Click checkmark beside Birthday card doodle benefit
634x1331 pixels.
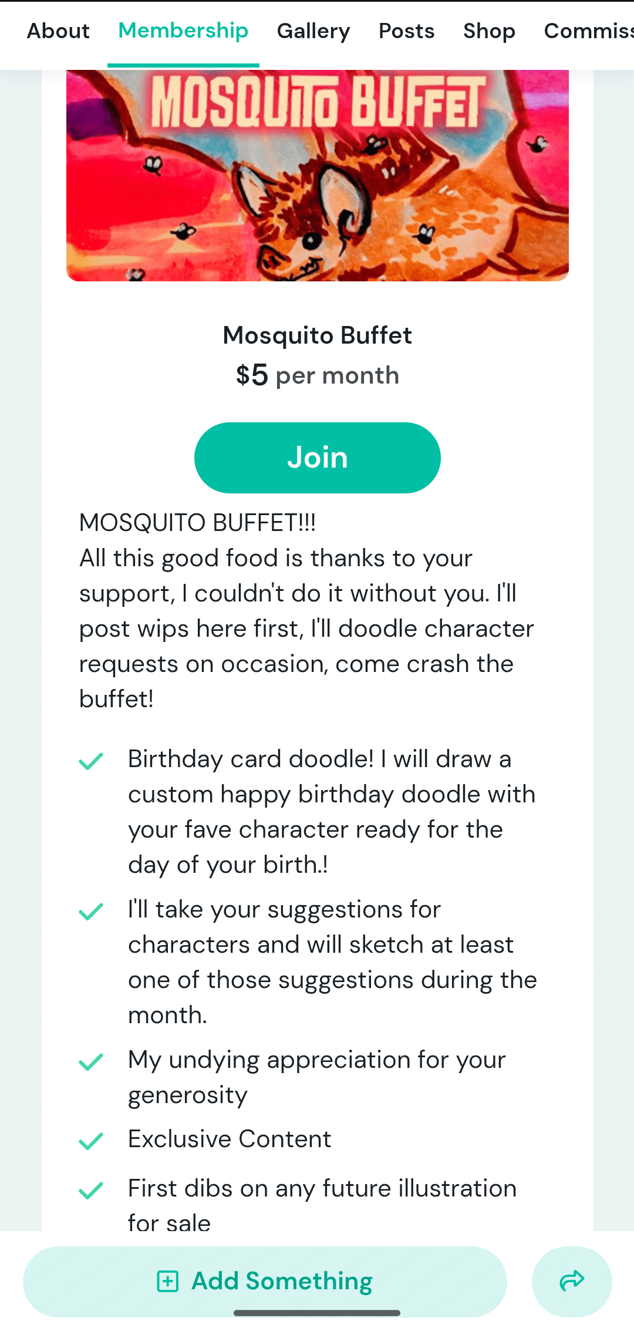(91, 761)
